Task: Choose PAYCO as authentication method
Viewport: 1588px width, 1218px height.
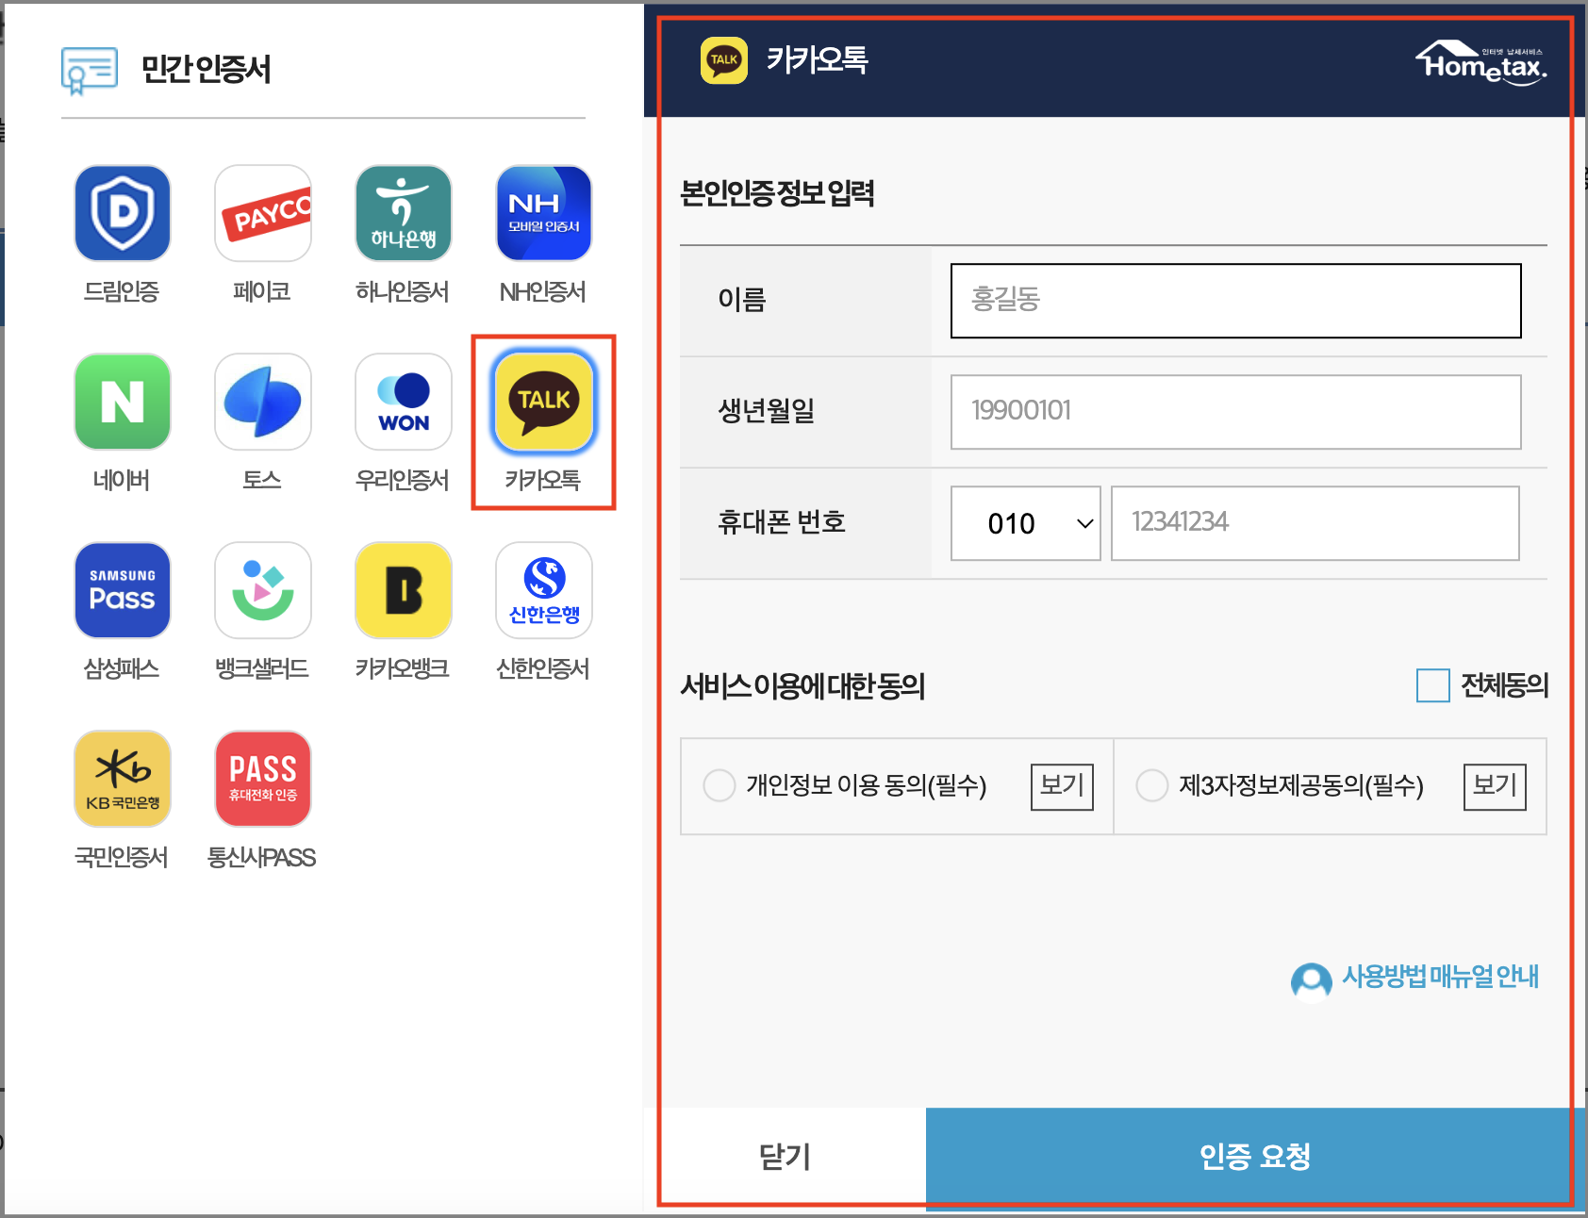Action: (262, 213)
